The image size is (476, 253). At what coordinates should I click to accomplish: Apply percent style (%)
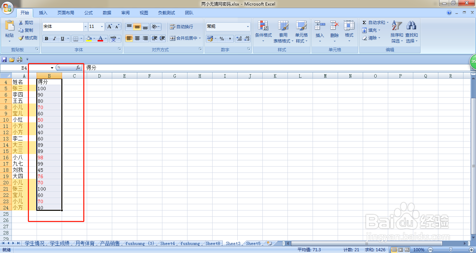[222, 39]
